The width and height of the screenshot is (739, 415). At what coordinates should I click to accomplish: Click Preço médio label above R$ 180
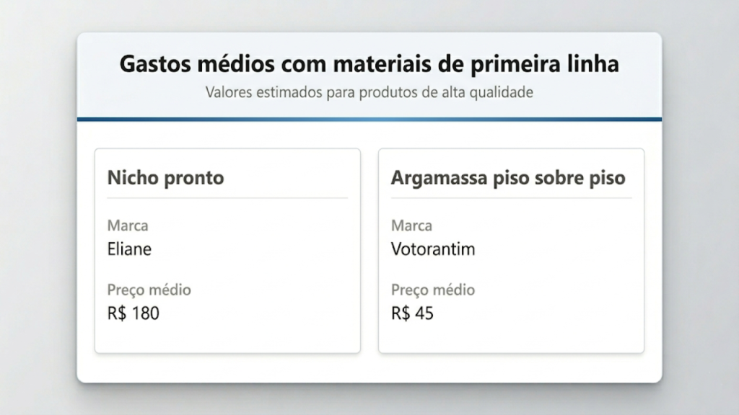[149, 290]
